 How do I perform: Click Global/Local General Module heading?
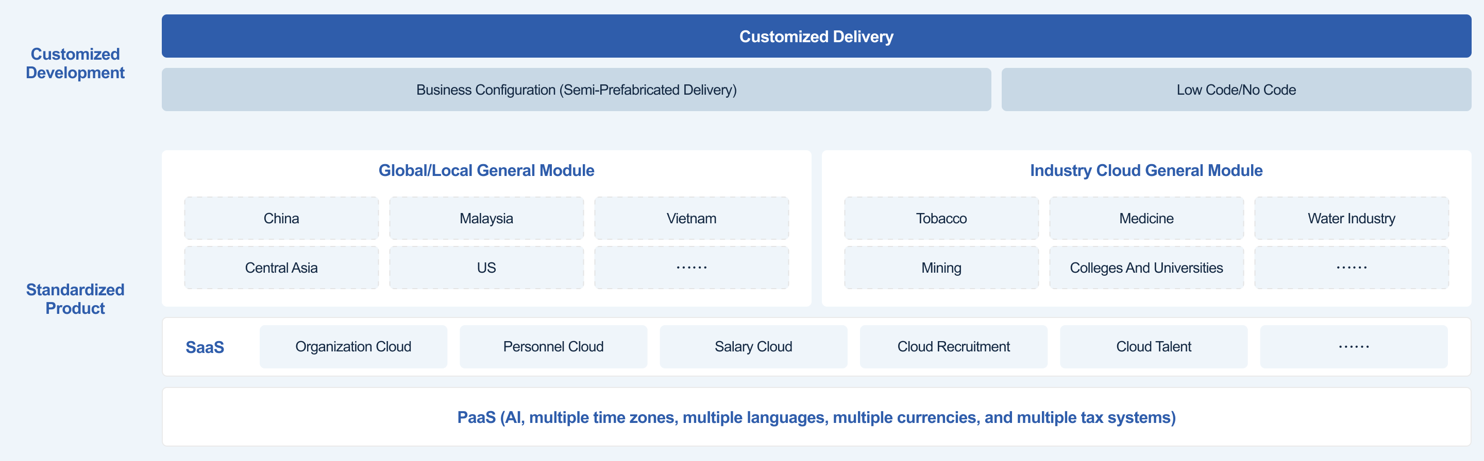(x=486, y=170)
